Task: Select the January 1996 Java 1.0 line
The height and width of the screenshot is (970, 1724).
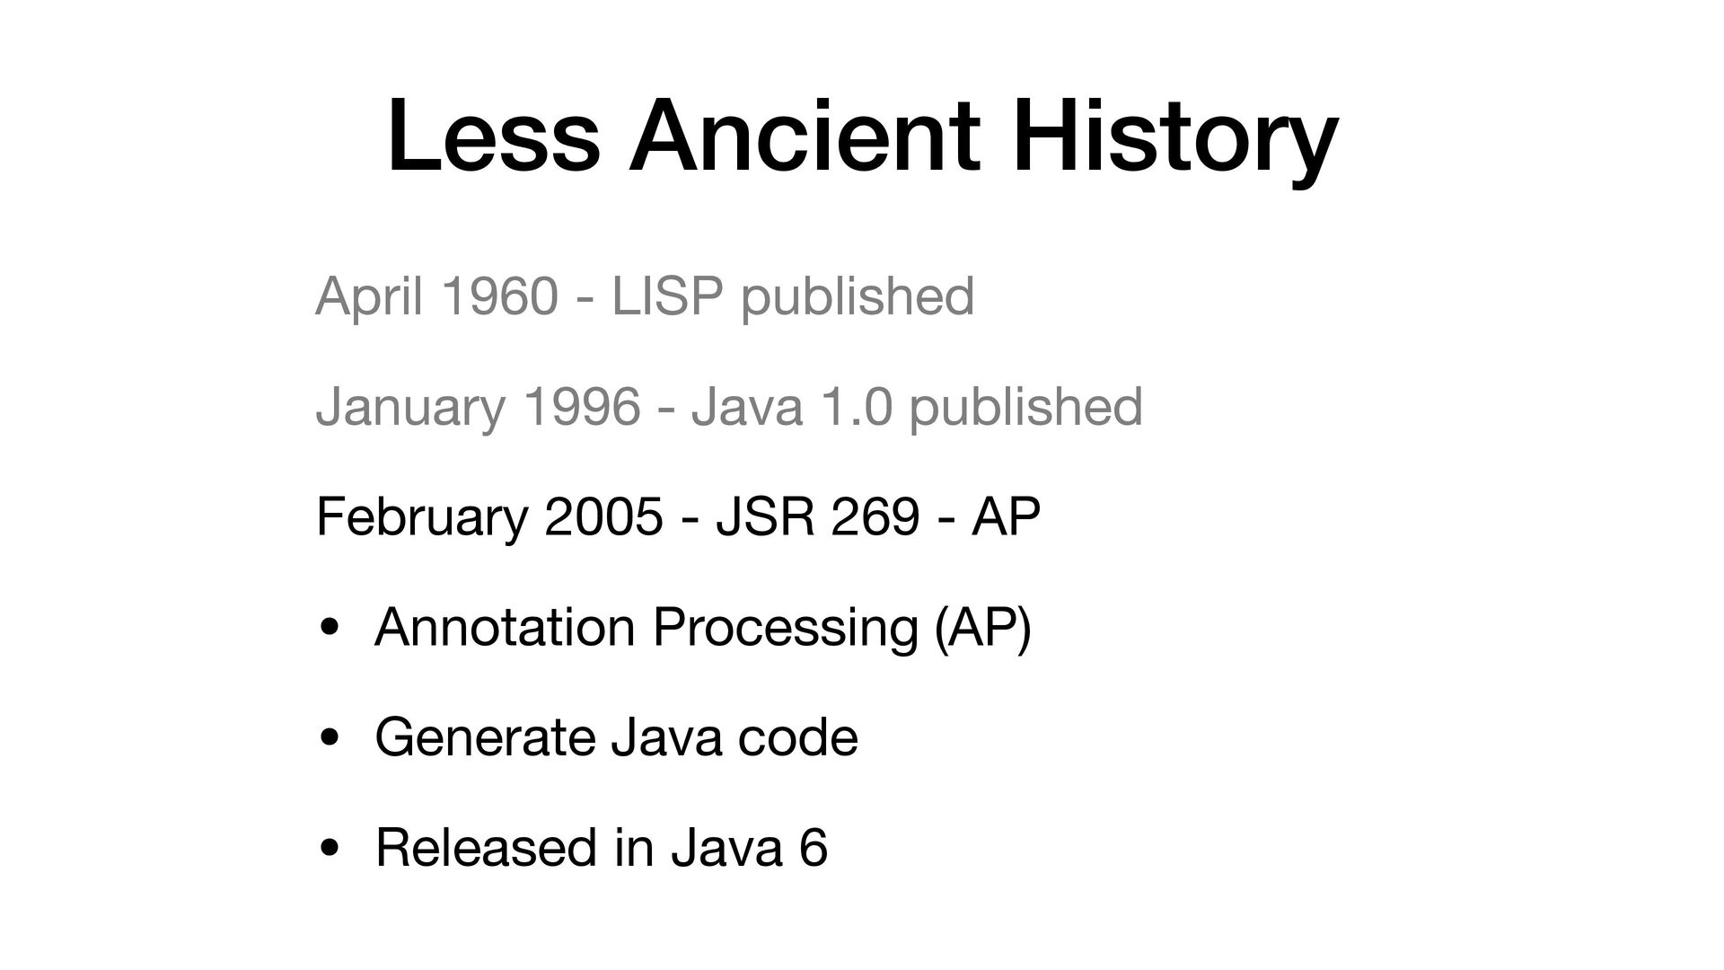Action: pyautogui.click(x=729, y=407)
